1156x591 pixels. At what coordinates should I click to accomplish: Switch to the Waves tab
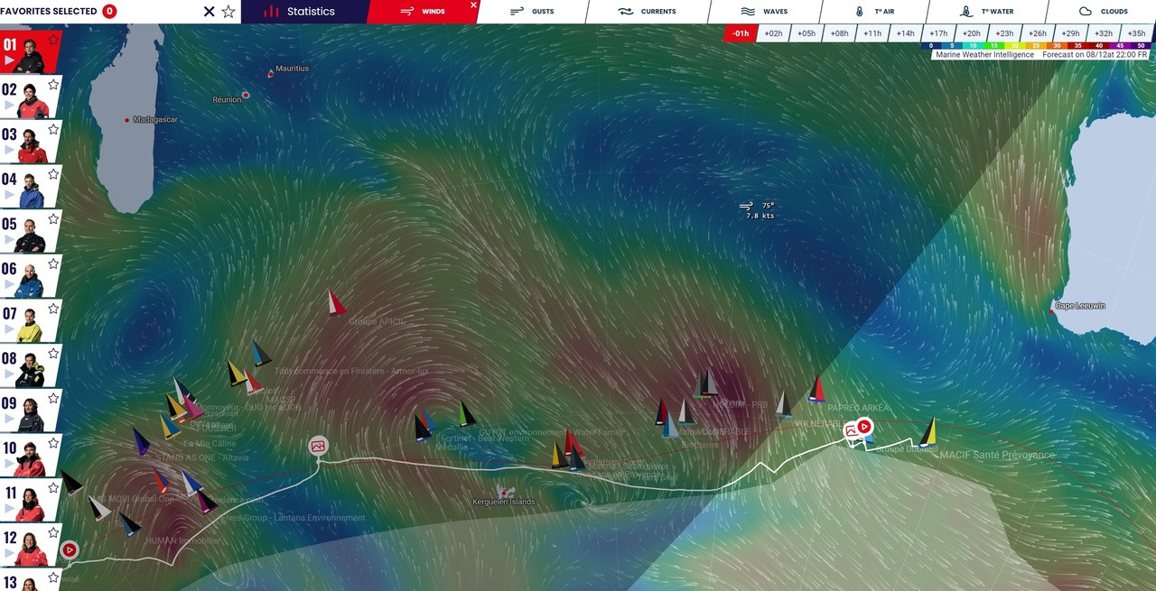tap(764, 12)
